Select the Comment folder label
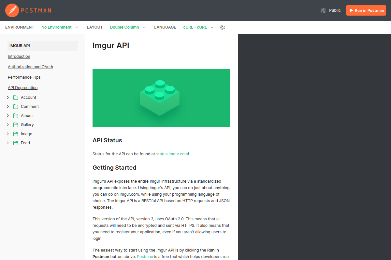Screen dimensions: 391x260 [30, 107]
